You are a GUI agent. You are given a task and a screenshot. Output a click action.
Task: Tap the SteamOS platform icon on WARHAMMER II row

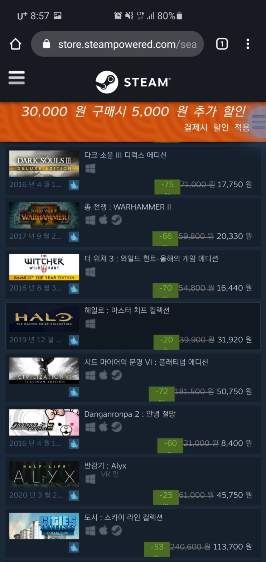point(116,220)
